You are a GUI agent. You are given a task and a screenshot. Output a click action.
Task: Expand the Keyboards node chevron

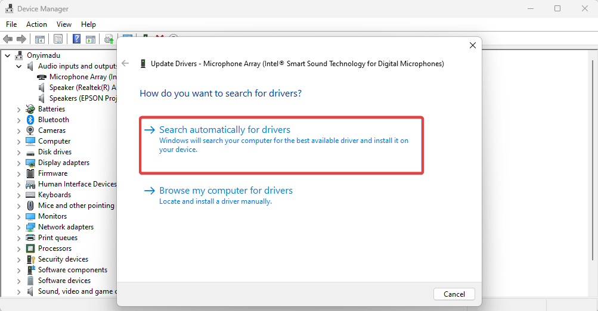click(x=18, y=195)
